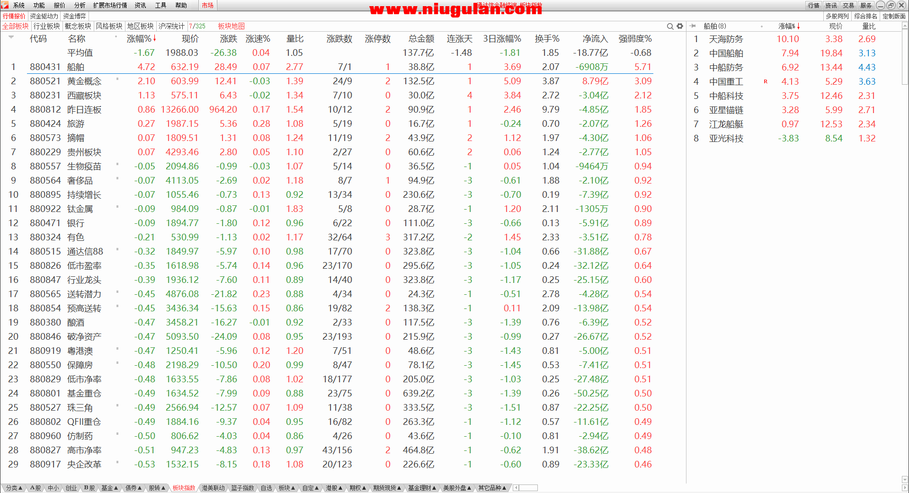Select 概念板块 category tab
Viewport: 909px width, 493px height.
pyautogui.click(x=78, y=26)
